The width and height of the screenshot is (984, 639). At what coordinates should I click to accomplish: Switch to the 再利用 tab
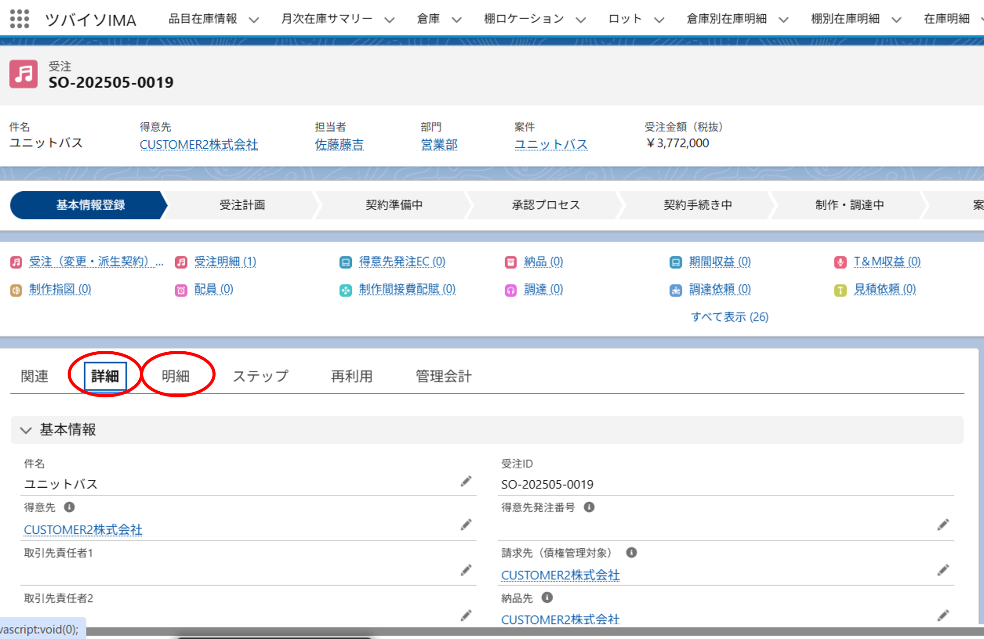(352, 376)
